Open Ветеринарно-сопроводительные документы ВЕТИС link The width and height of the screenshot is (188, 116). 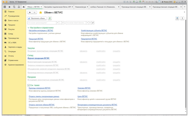pos(97,105)
